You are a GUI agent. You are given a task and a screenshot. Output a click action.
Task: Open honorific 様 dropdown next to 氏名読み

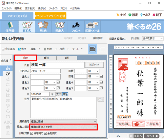point(93,71)
